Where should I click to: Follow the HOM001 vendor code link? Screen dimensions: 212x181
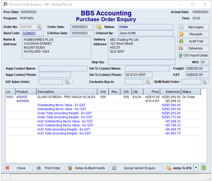coord(29,33)
